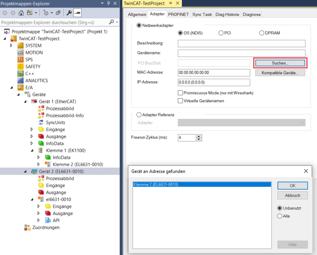317x255 pixels.
Task: Select the ANALYTICS node in project tree
Action: click(36, 81)
